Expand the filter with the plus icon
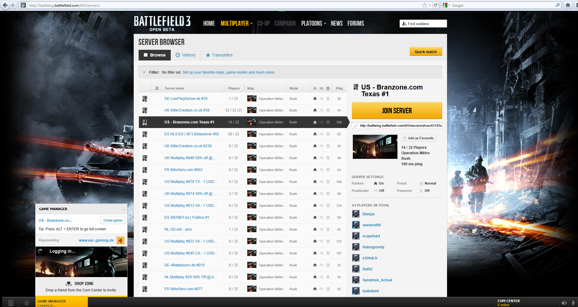Screen dimensions: 578x307 [144, 72]
